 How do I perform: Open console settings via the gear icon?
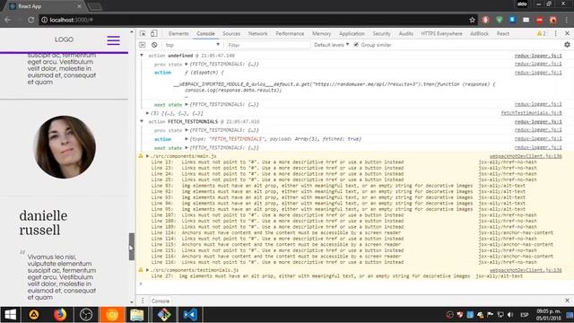tap(567, 45)
